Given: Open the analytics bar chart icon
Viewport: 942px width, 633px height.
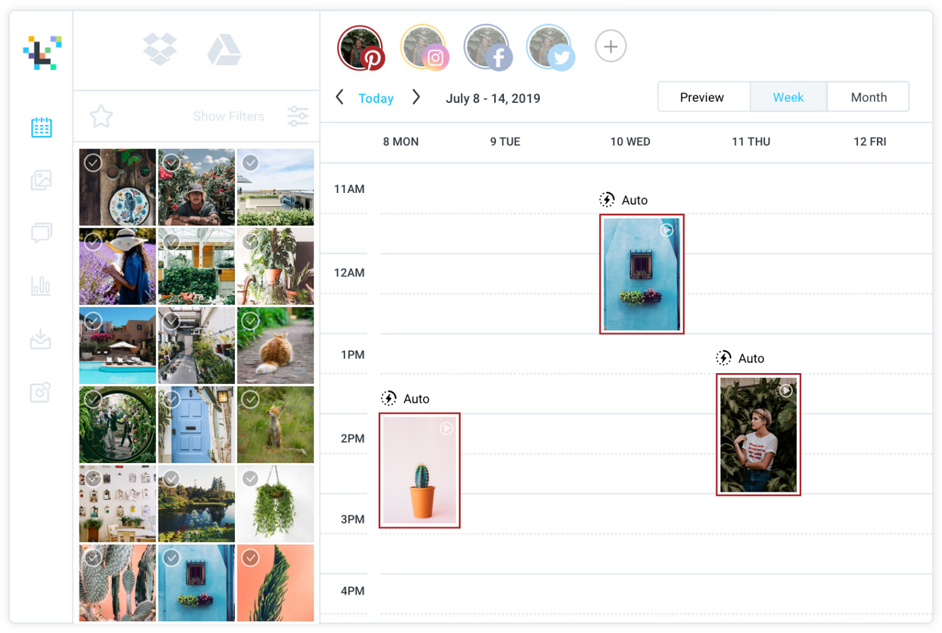Looking at the screenshot, I should click(41, 285).
